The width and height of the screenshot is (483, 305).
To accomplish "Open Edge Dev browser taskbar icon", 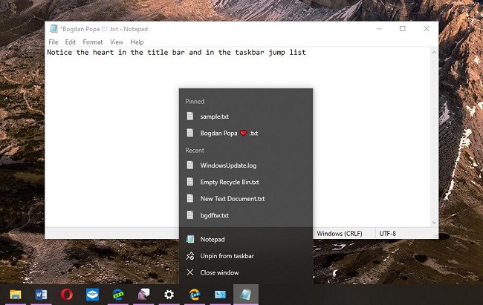I will click(118, 295).
